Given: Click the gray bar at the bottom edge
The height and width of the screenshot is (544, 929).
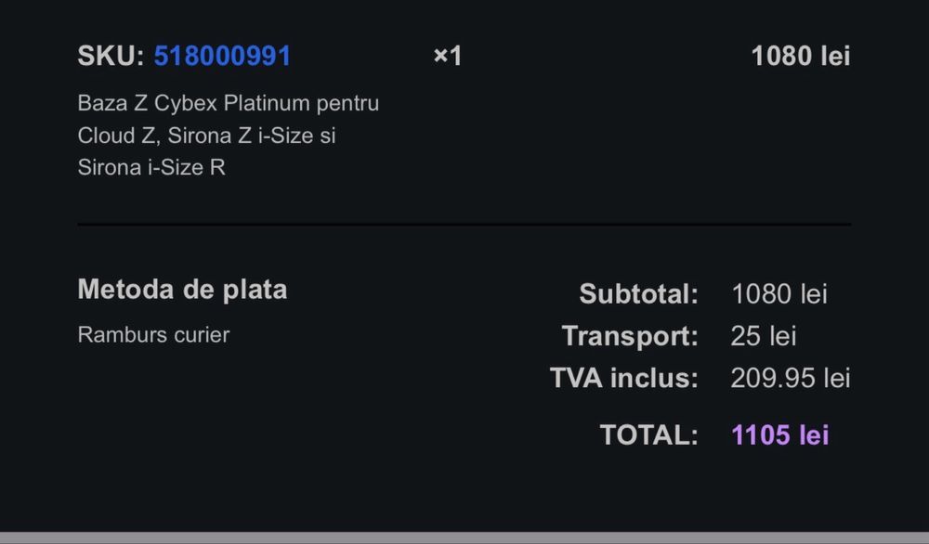Looking at the screenshot, I should pyautogui.click(x=464, y=538).
